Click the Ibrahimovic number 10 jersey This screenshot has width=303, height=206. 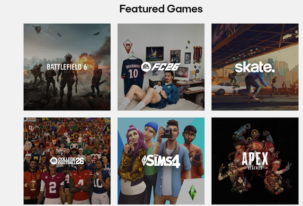click(x=133, y=74)
